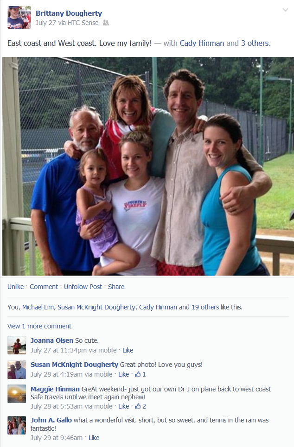Open Brittany Dougherty's profile picture
Image resolution: width=294 pixels, height=447 pixels.
(x=19, y=18)
